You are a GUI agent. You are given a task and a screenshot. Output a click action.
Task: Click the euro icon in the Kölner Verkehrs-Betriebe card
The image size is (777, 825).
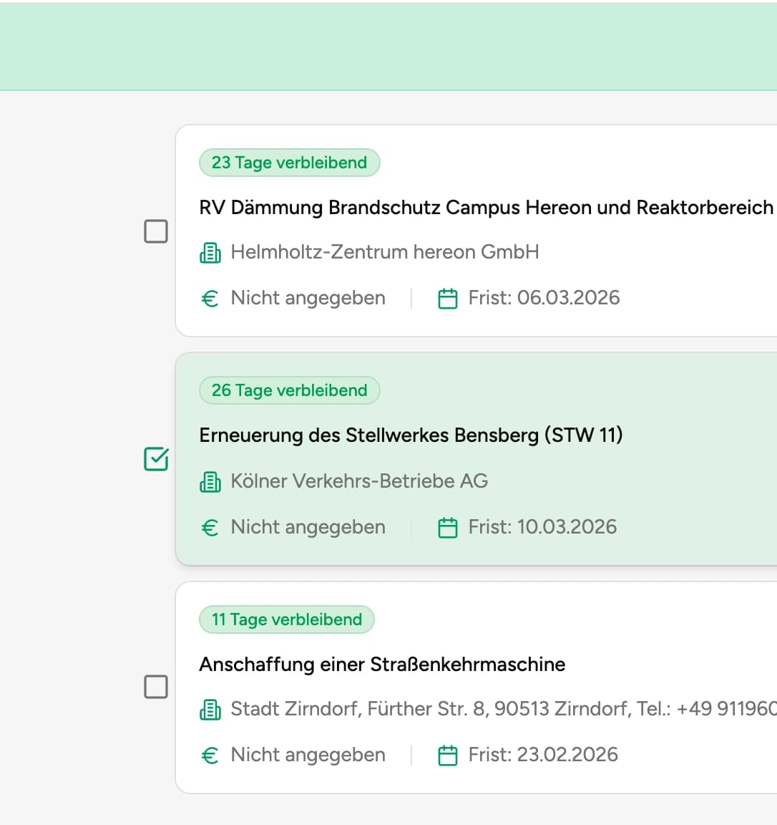tap(210, 528)
